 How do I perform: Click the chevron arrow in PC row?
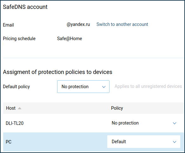click(x=175, y=142)
